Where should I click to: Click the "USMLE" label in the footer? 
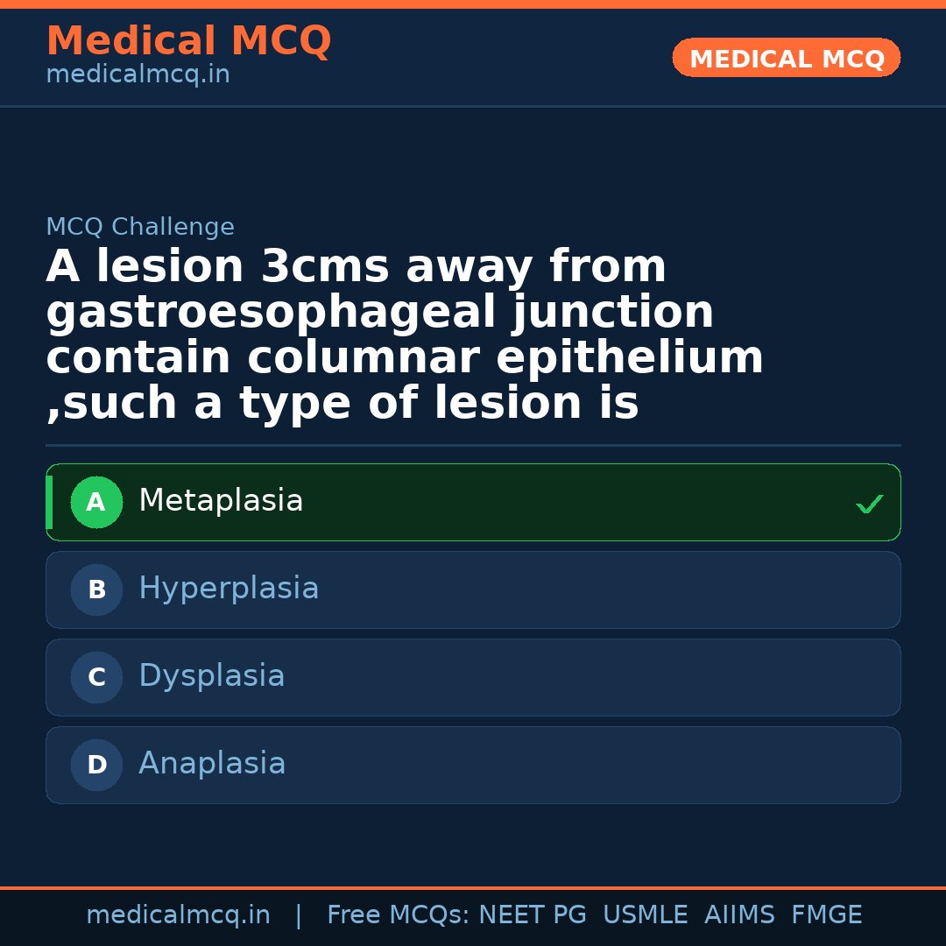click(646, 914)
